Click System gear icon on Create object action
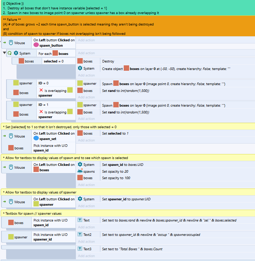 (80, 68)
